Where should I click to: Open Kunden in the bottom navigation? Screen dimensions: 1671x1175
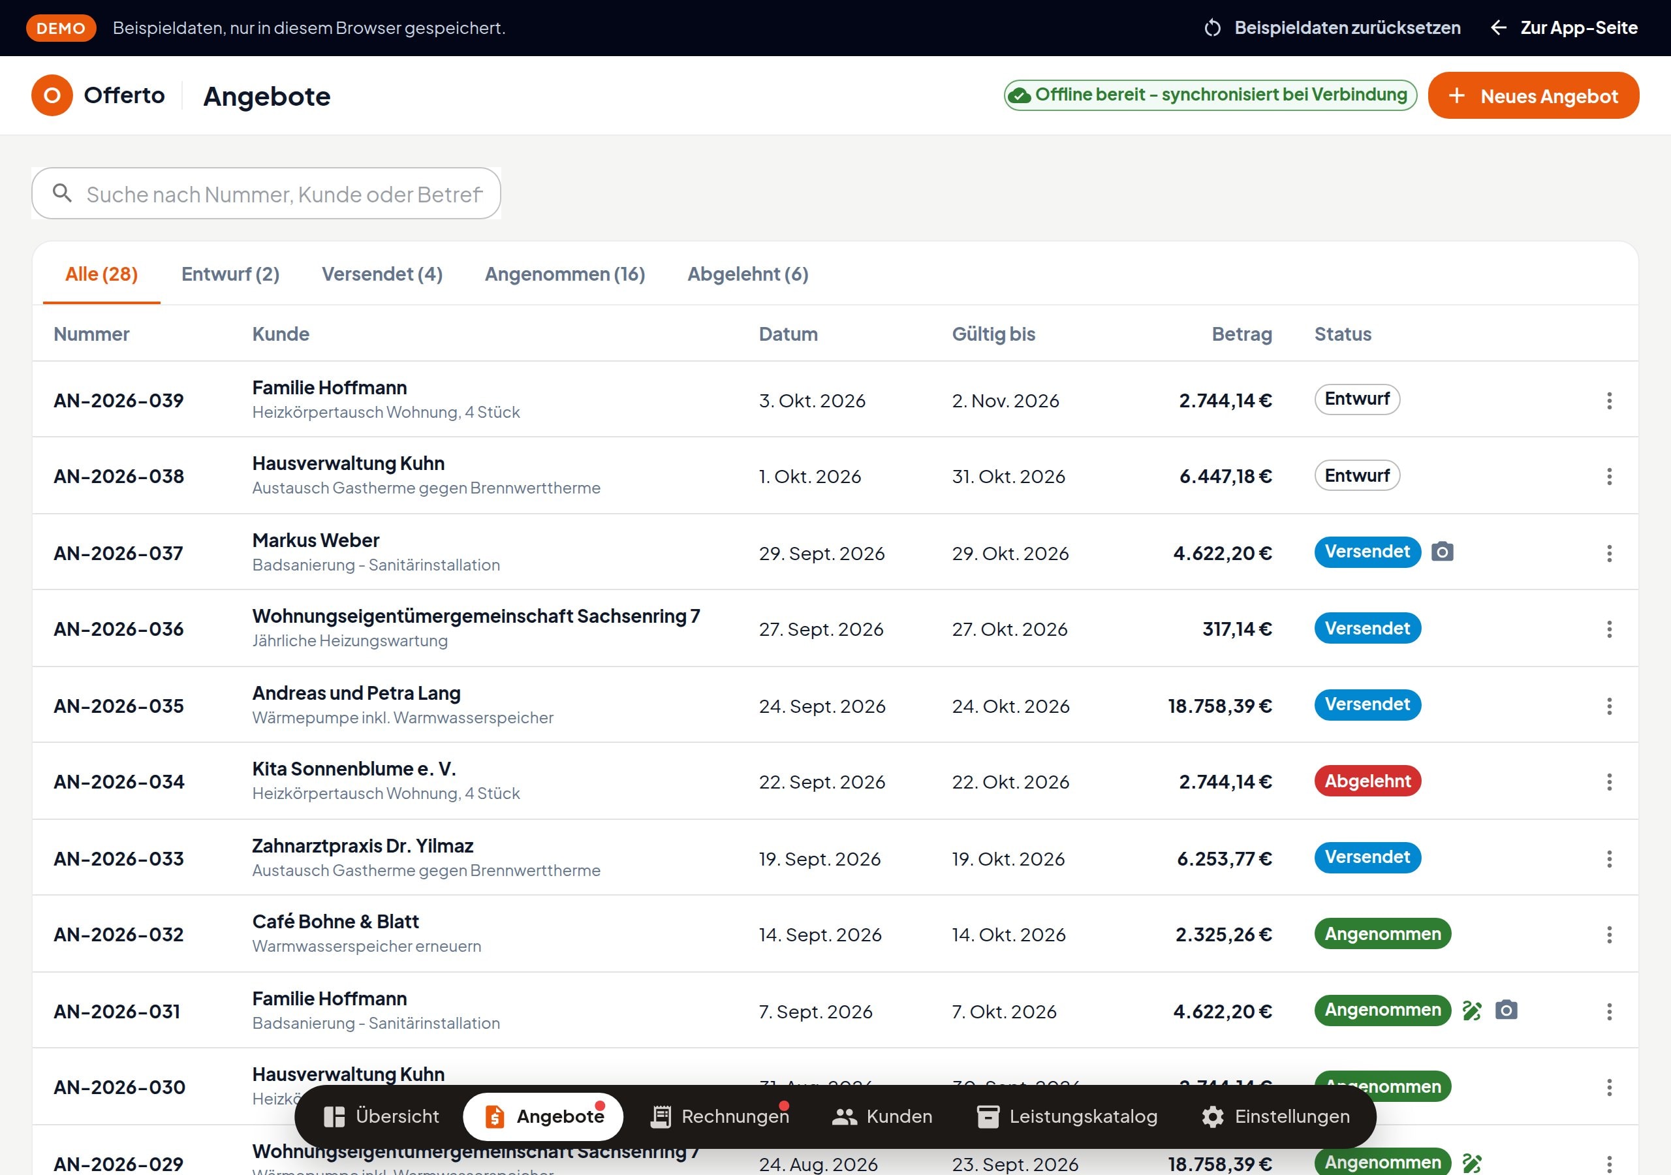tap(881, 1116)
